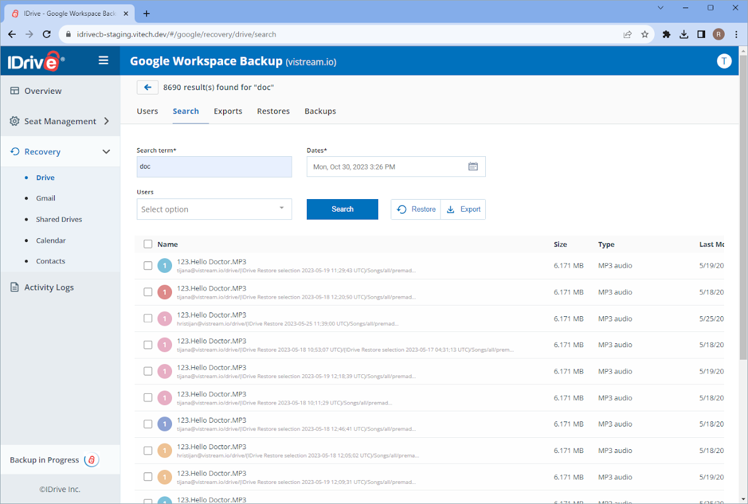
Task: Click the back arrow next to results count
Action: click(147, 88)
